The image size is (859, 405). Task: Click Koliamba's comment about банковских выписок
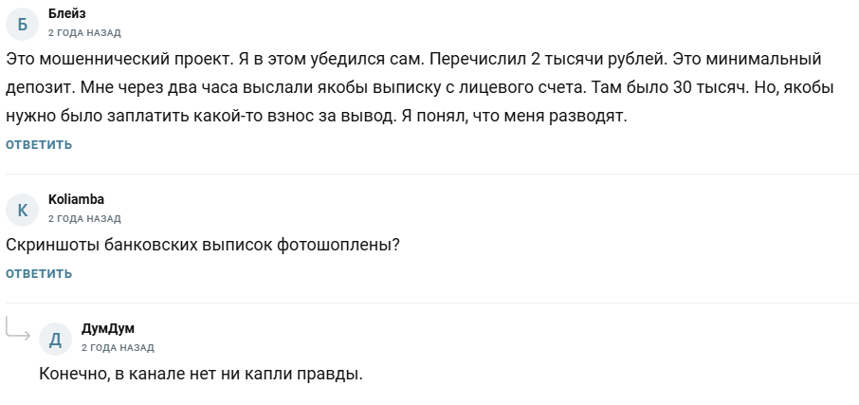pyautogui.click(x=203, y=245)
